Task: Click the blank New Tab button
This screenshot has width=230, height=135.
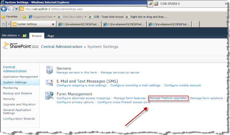Action: point(196,24)
